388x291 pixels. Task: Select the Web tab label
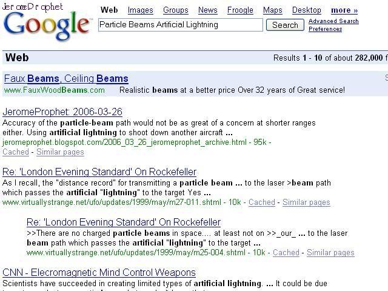click(109, 10)
